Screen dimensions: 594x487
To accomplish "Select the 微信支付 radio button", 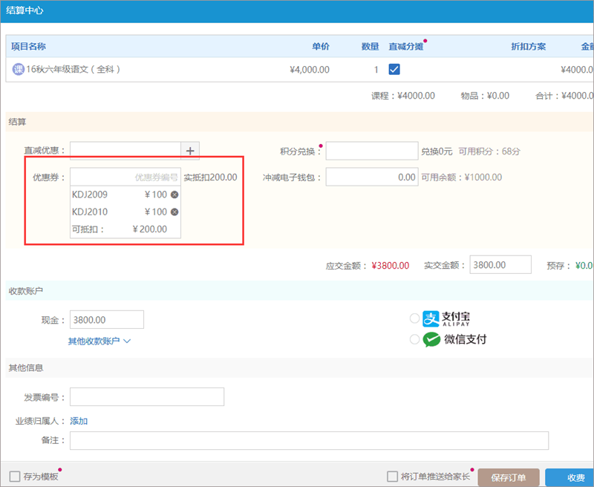I will [414, 339].
